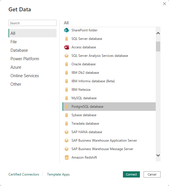This screenshot has width=169, height=186.
Task: Click the PostgreSQL database icon
Action: click(66, 107)
